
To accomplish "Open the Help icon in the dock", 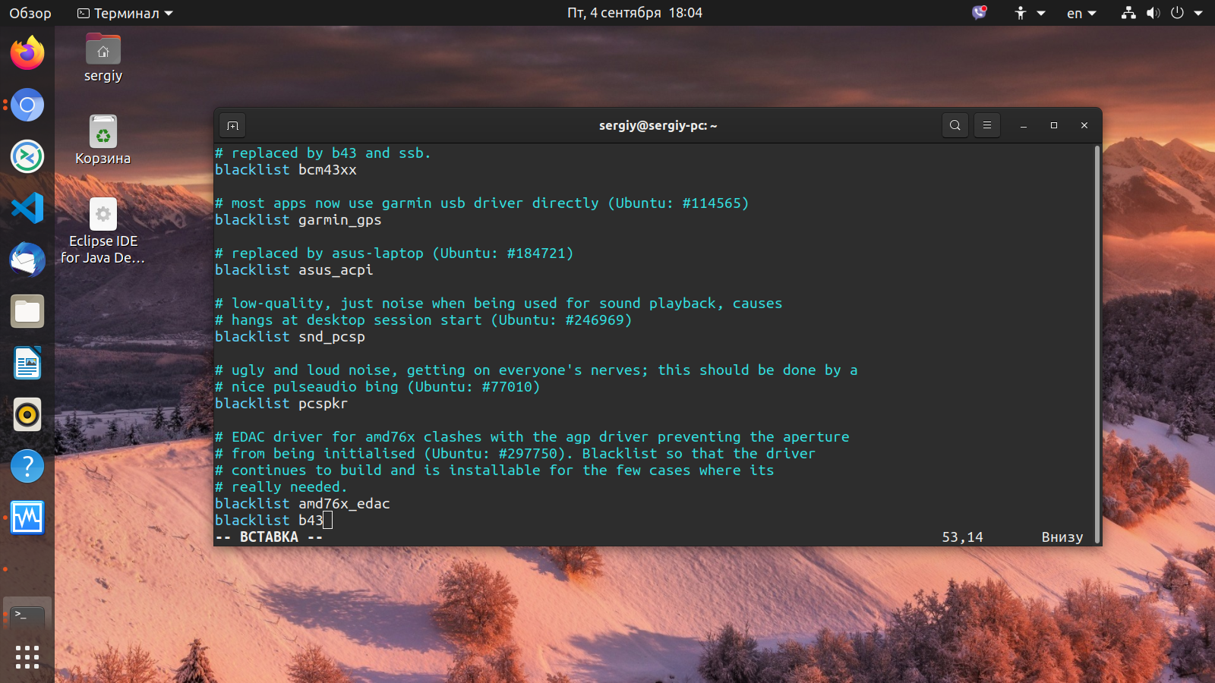I will [27, 466].
